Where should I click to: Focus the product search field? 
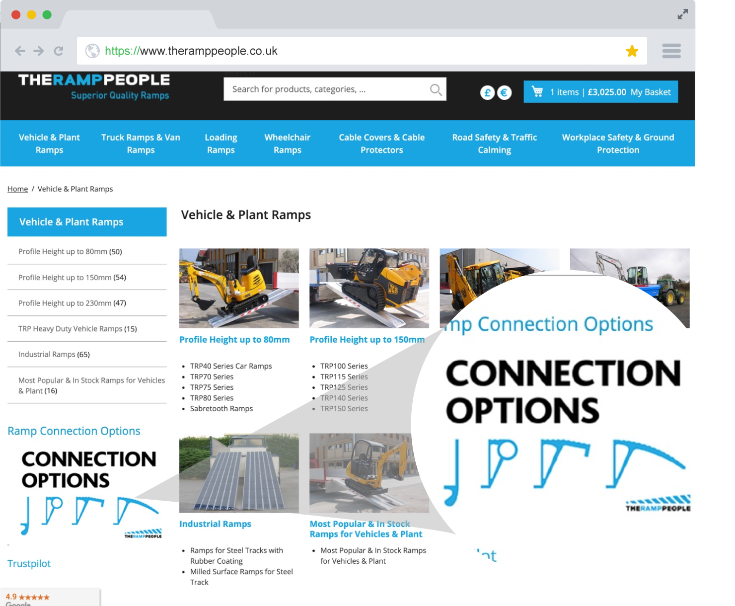tap(335, 89)
